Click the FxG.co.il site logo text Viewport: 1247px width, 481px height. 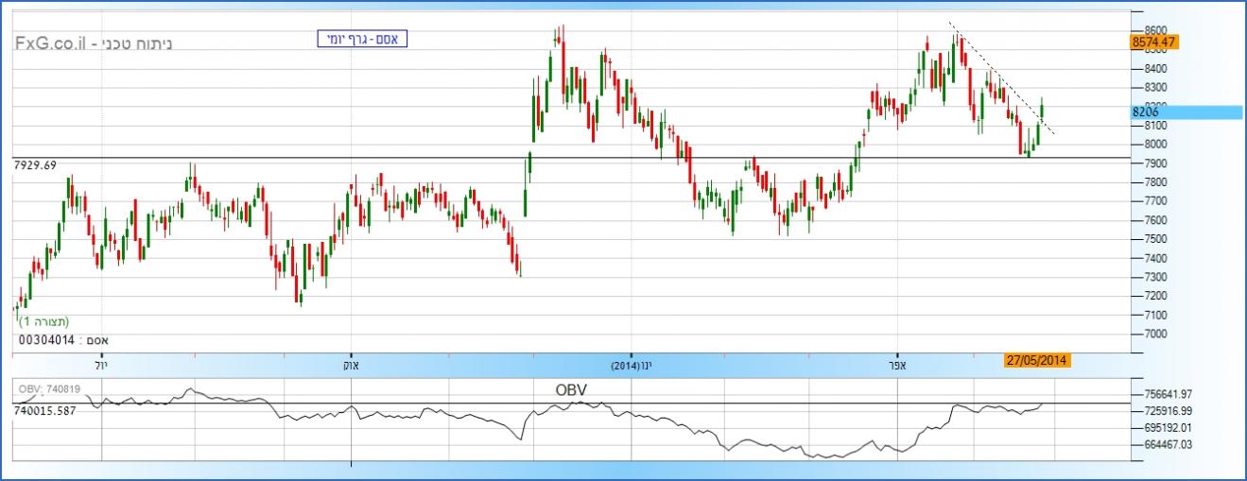point(52,43)
